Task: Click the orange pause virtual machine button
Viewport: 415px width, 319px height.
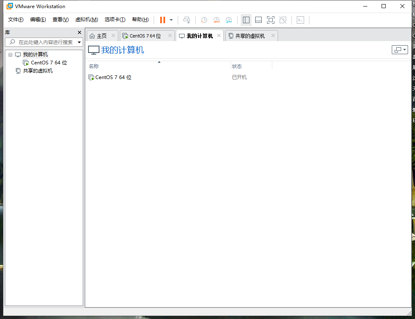Action: click(163, 20)
